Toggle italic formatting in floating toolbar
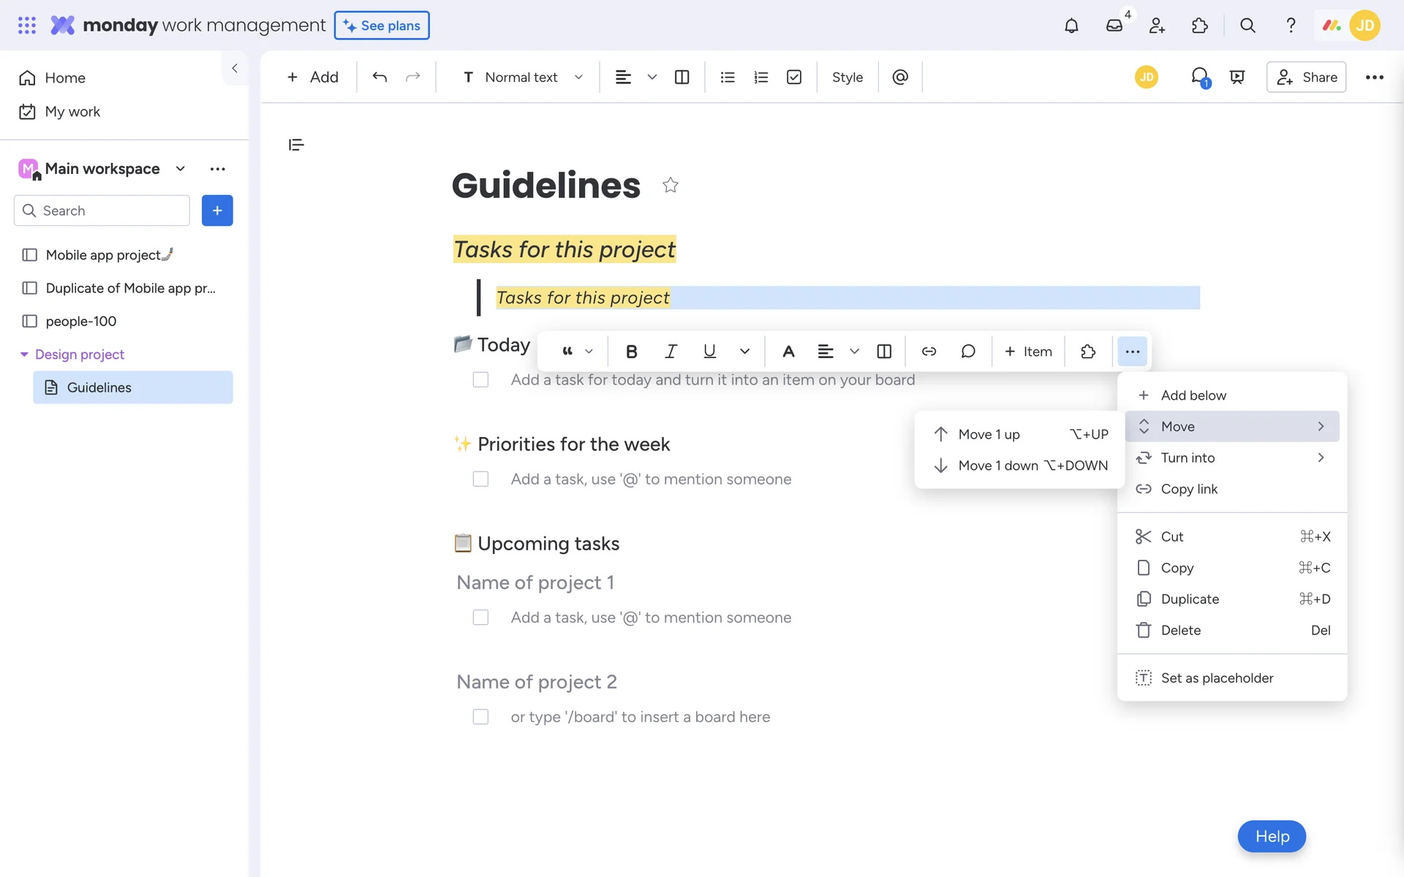 tap(670, 352)
